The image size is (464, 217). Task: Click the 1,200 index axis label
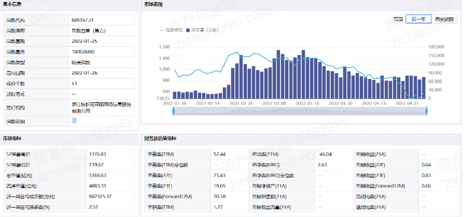point(164,47)
